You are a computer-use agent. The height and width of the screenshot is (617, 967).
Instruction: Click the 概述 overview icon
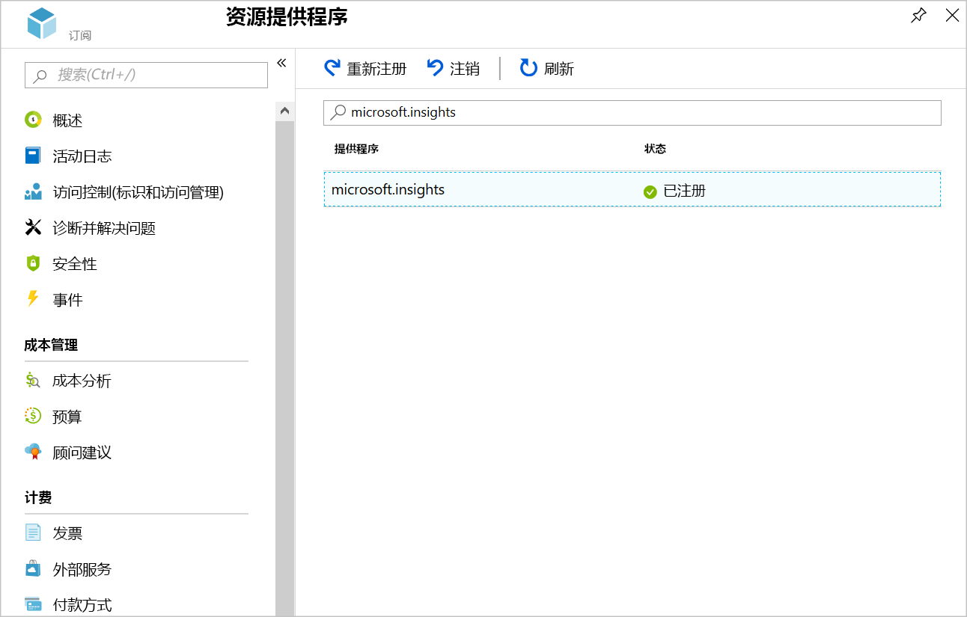(x=33, y=120)
